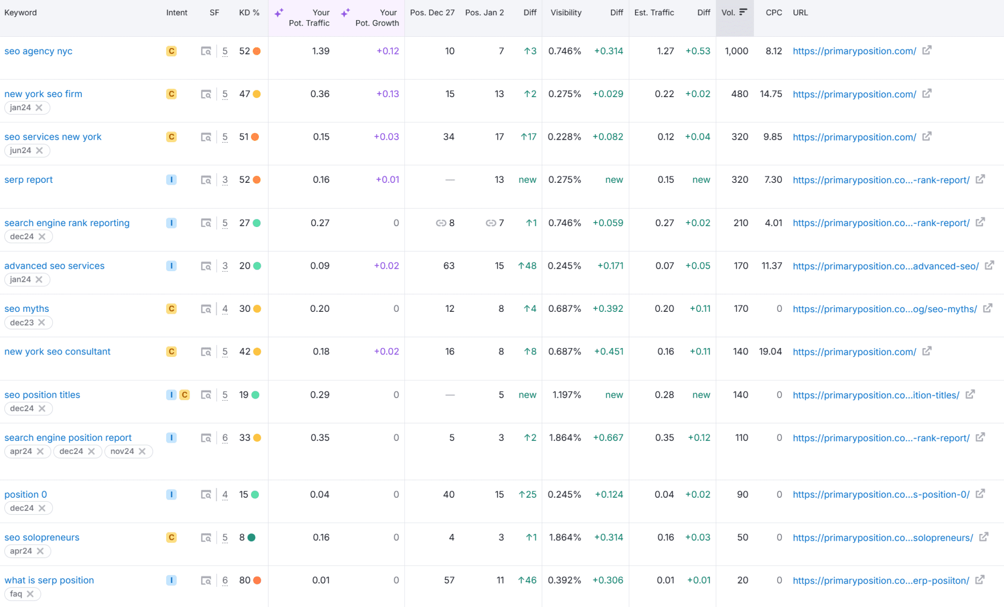Click sparkle icon on Your Pot. Traffic header
The height and width of the screenshot is (607, 1004).
279,13
